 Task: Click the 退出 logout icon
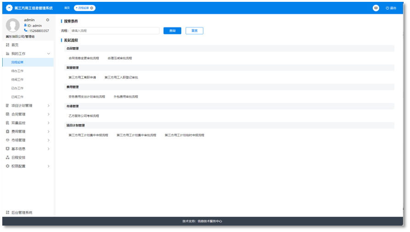(387, 8)
